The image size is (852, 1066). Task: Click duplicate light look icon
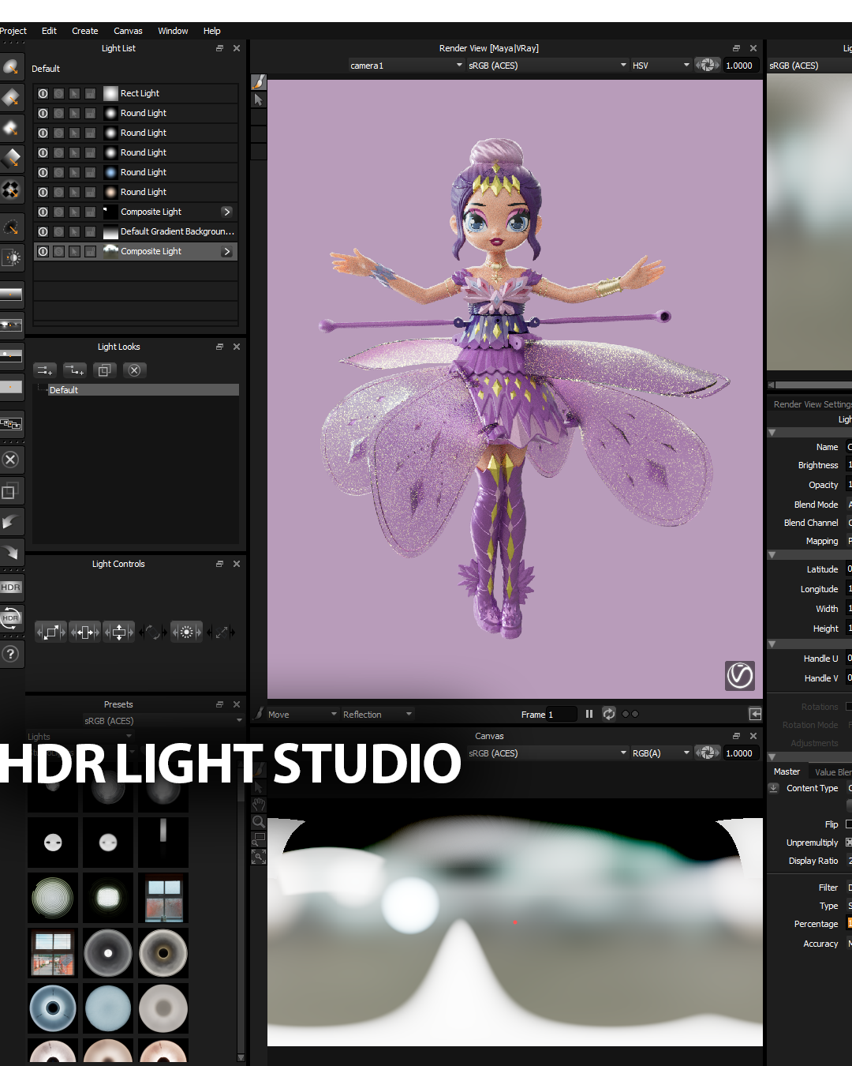(x=105, y=370)
